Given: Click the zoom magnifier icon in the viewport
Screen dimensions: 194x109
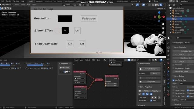Looking at the screenshot, I should 163,24.
